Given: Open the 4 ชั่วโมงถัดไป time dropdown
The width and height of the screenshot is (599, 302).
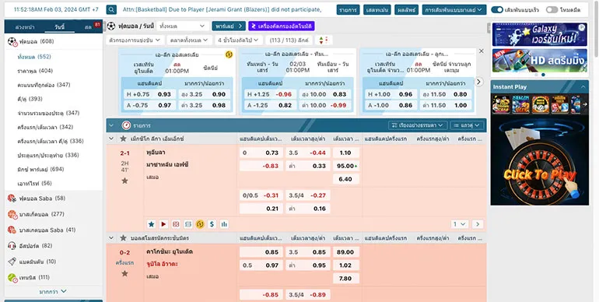Looking at the screenshot, I should (x=238, y=40).
